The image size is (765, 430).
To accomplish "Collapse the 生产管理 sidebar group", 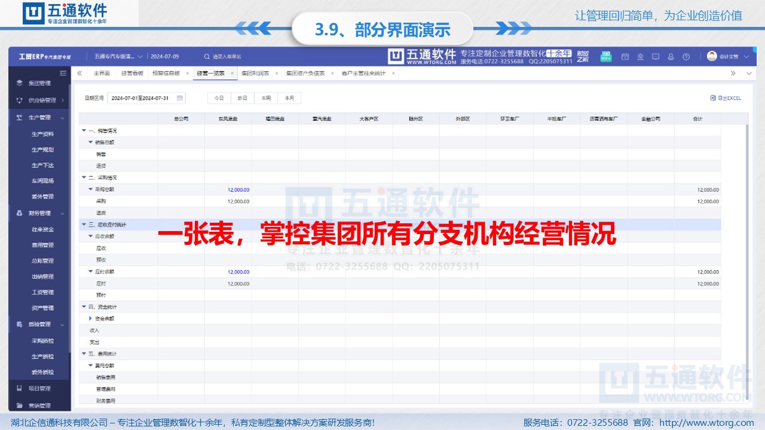I will pyautogui.click(x=62, y=118).
